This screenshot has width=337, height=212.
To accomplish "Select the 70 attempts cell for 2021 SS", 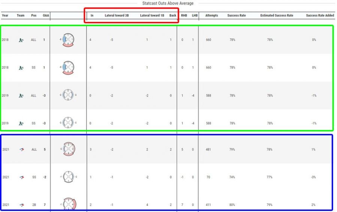I will pyautogui.click(x=208, y=177).
